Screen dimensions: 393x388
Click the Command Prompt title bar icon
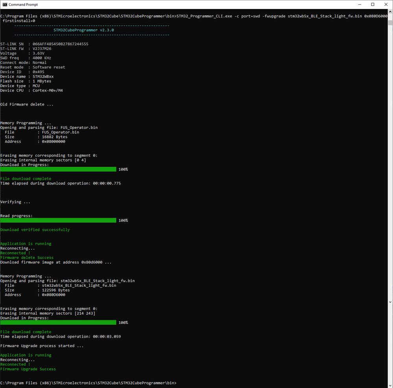[5, 4]
